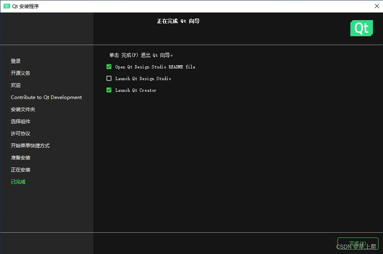Screen dimensions: 383x254
Task: Click the highlighted 已完成 step
Action: click(18, 182)
